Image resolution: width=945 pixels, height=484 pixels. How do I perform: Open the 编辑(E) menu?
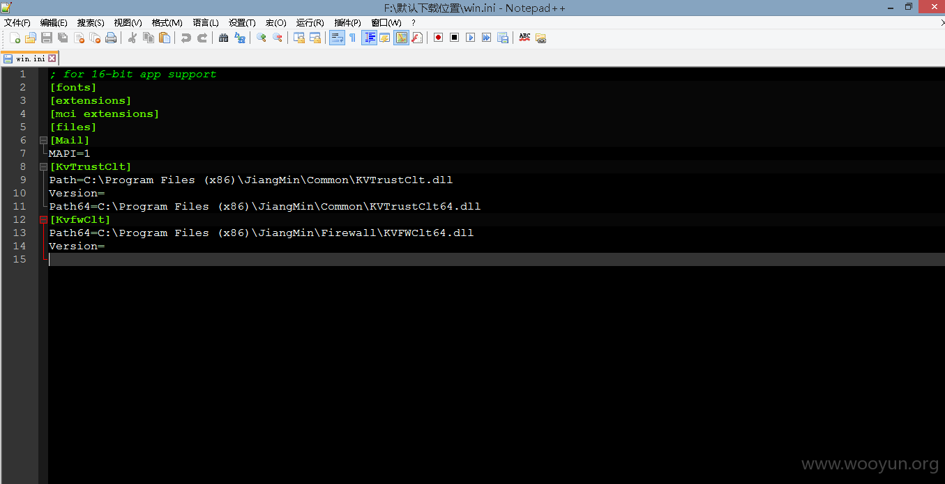click(54, 23)
